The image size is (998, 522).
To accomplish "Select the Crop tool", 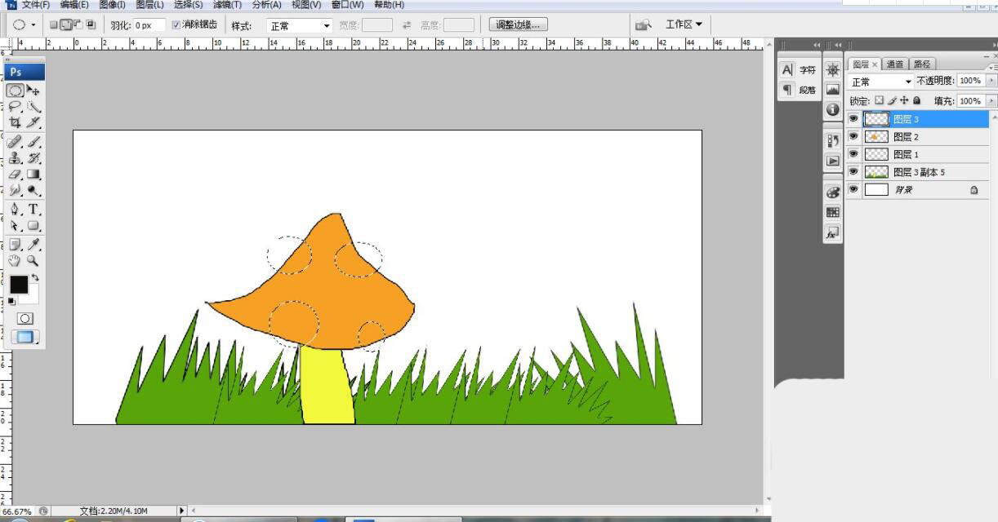I will tap(15, 122).
